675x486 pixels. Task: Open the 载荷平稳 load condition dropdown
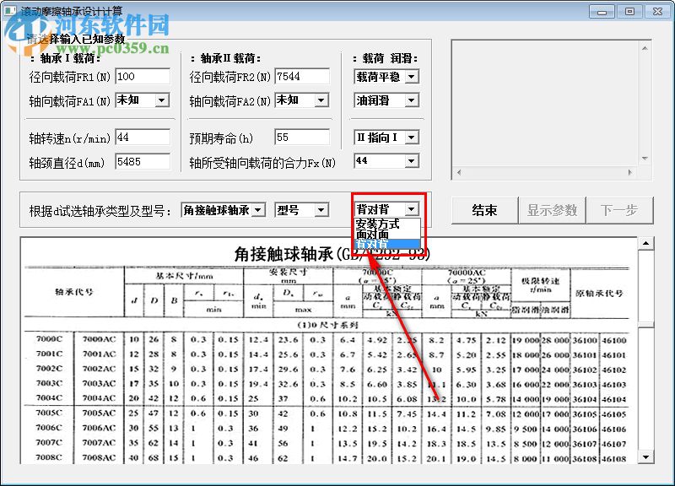coord(410,76)
